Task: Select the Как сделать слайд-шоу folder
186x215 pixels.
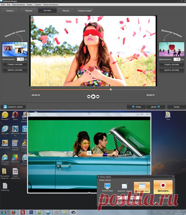Action: point(5,174)
